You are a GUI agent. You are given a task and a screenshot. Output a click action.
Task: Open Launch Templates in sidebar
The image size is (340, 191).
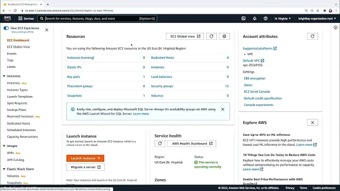(20, 97)
